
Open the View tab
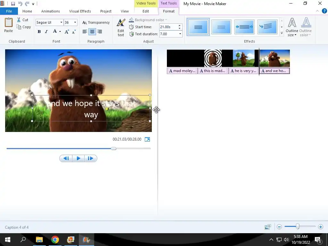125,11
